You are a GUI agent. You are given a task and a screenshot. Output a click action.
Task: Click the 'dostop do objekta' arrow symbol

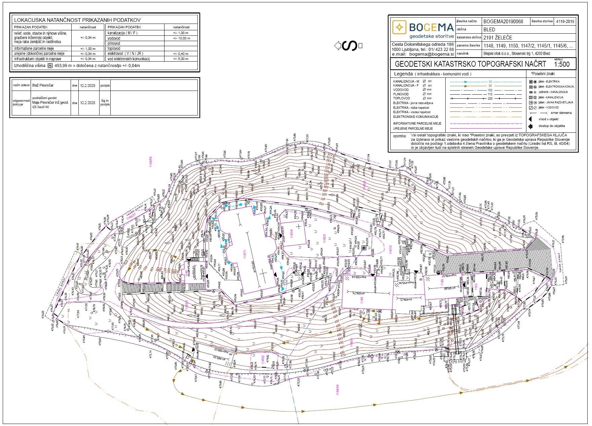tap(531, 126)
